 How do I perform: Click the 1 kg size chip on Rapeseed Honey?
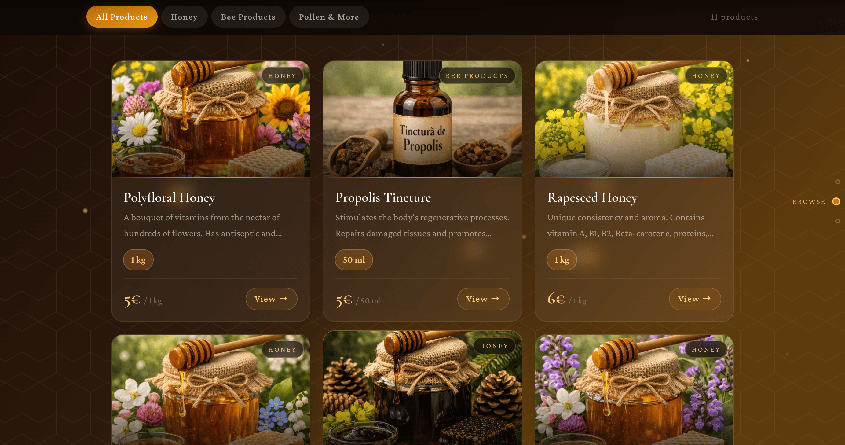562,259
